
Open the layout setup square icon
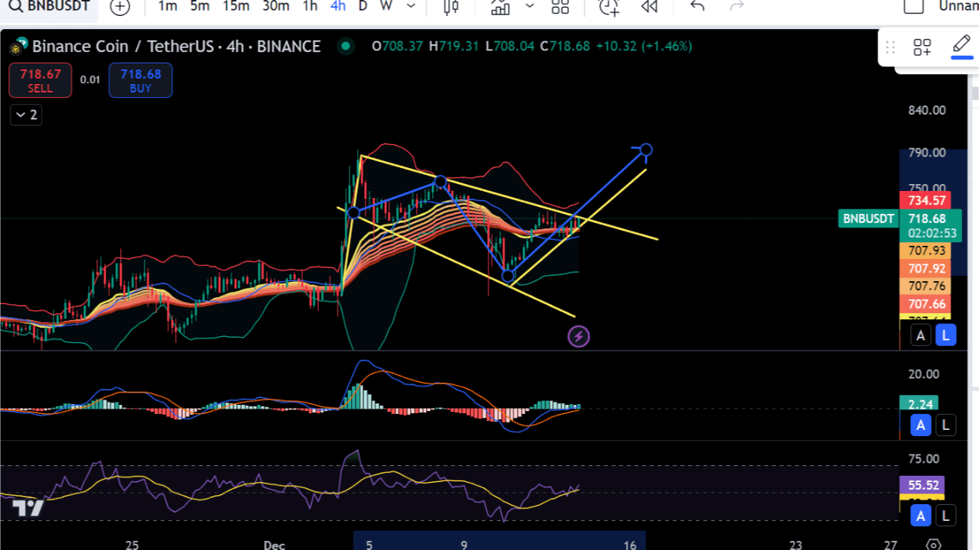[914, 6]
